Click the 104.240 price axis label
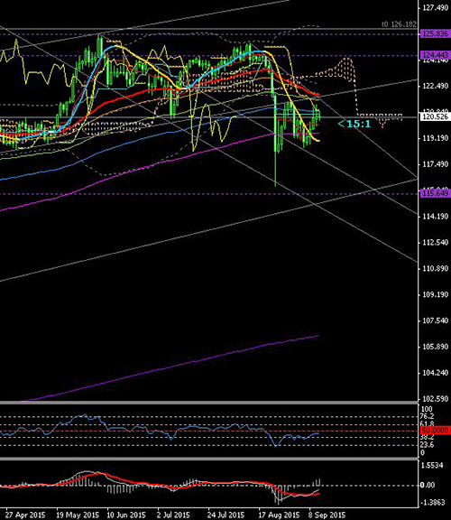Screen dimensions: 451x520 click(436, 373)
